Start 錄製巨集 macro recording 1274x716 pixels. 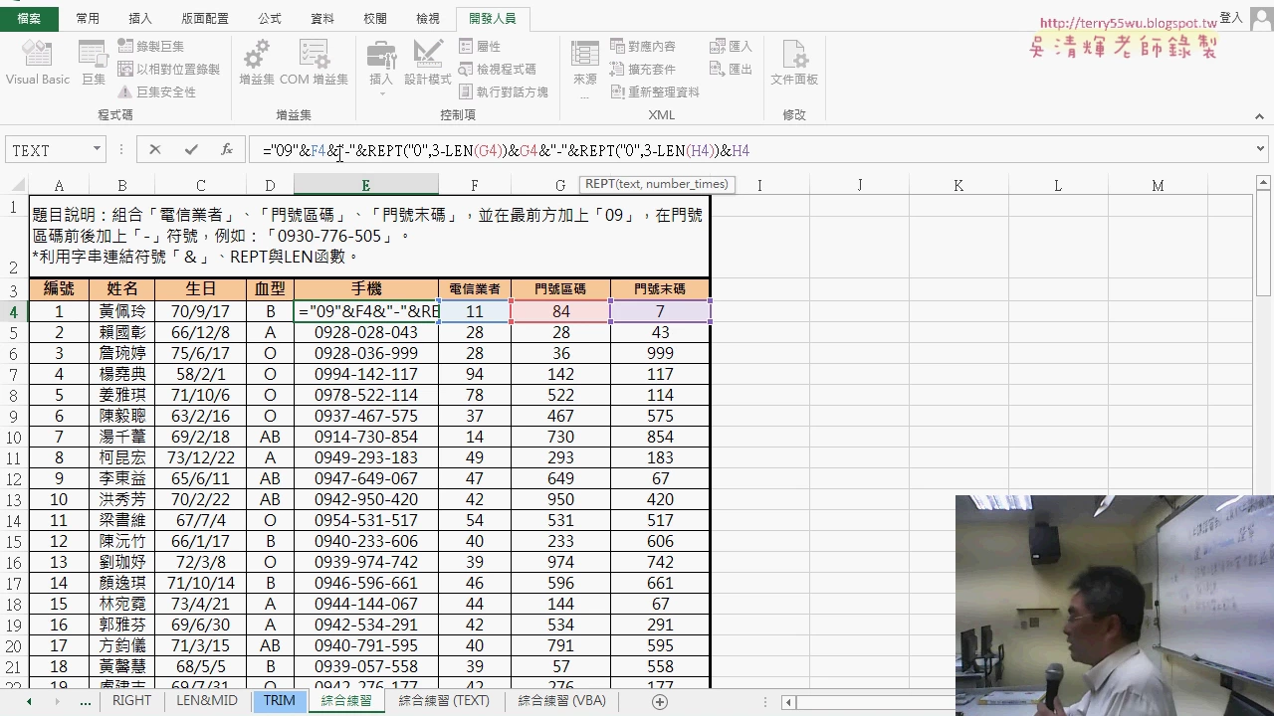point(151,46)
